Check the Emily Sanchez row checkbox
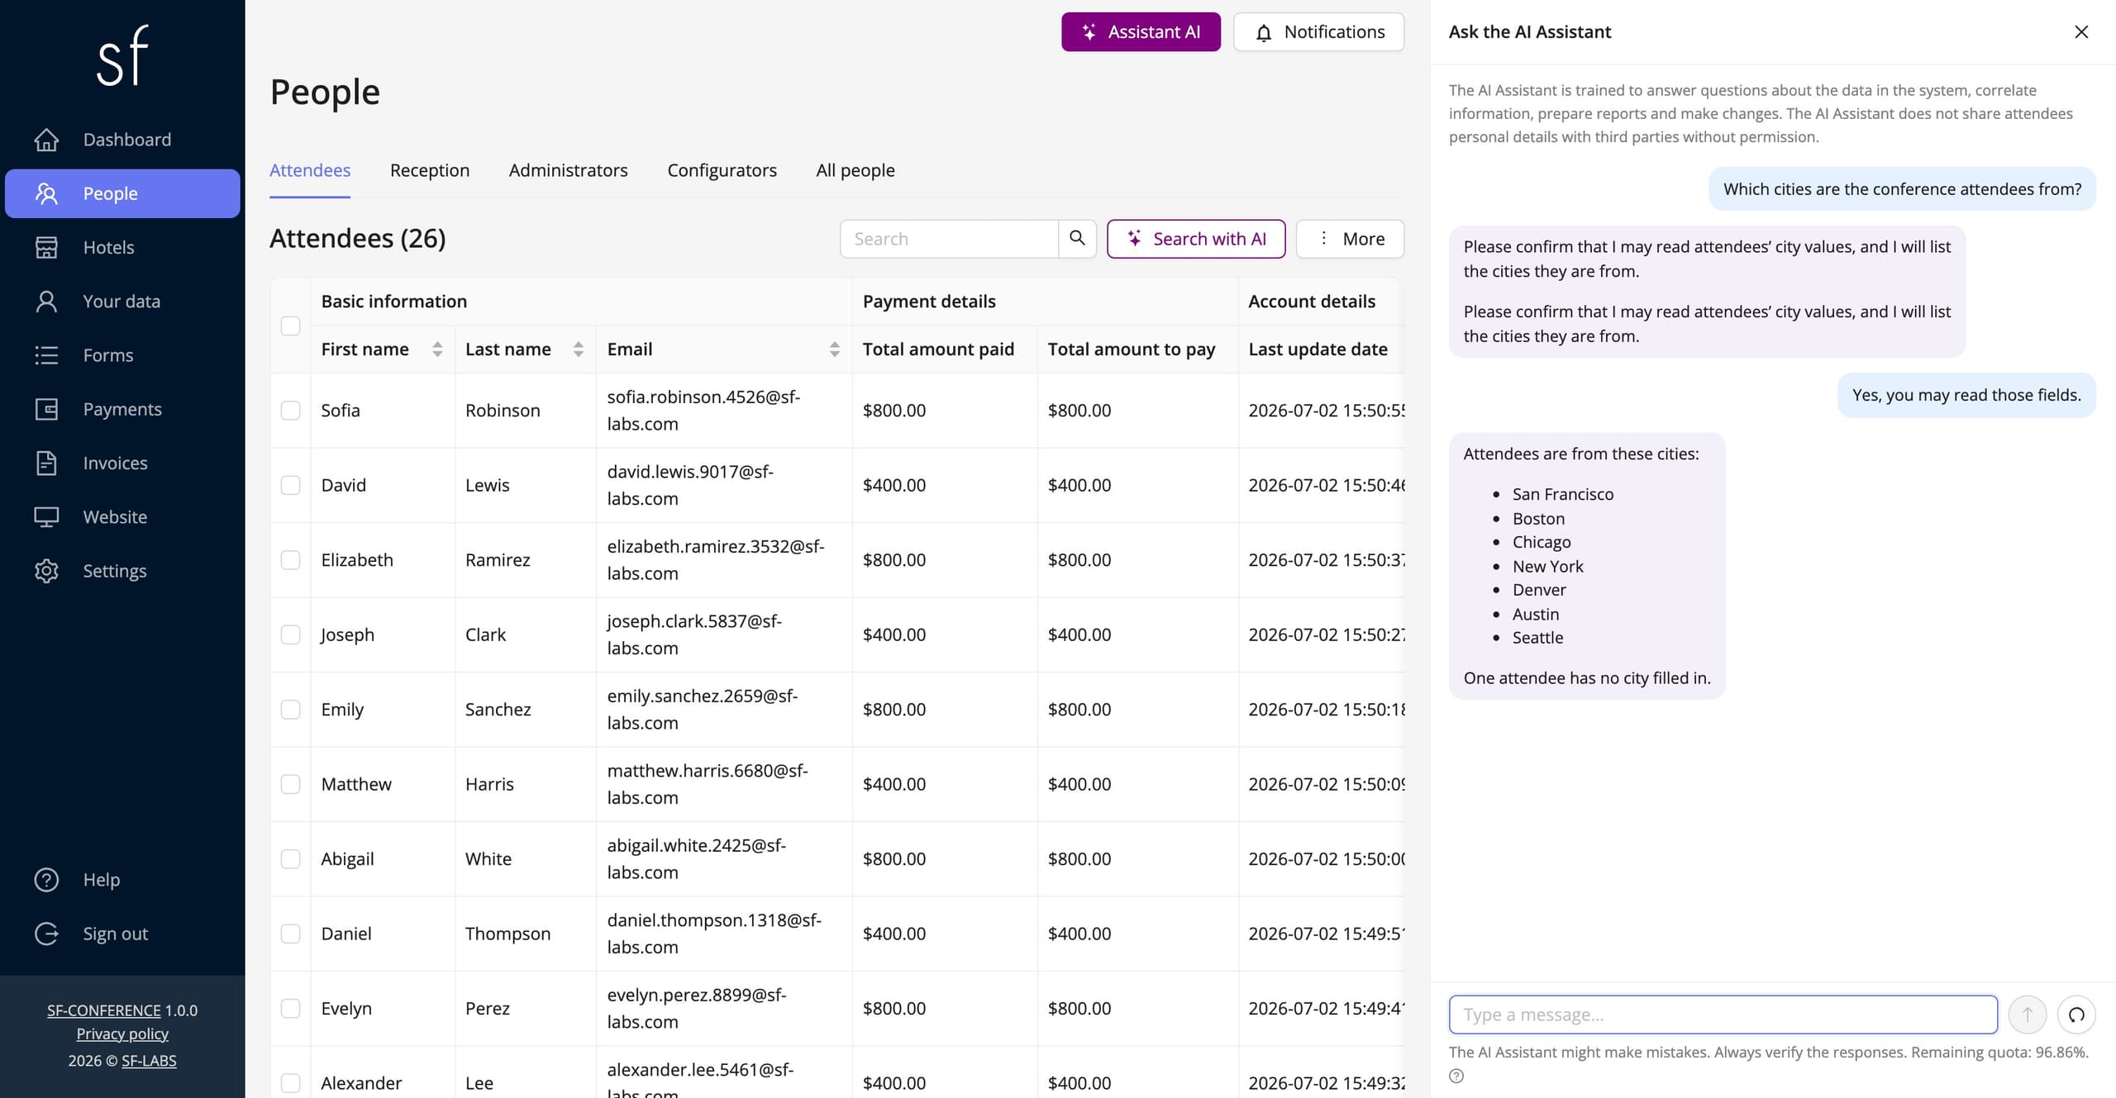2116x1098 pixels. point(290,710)
